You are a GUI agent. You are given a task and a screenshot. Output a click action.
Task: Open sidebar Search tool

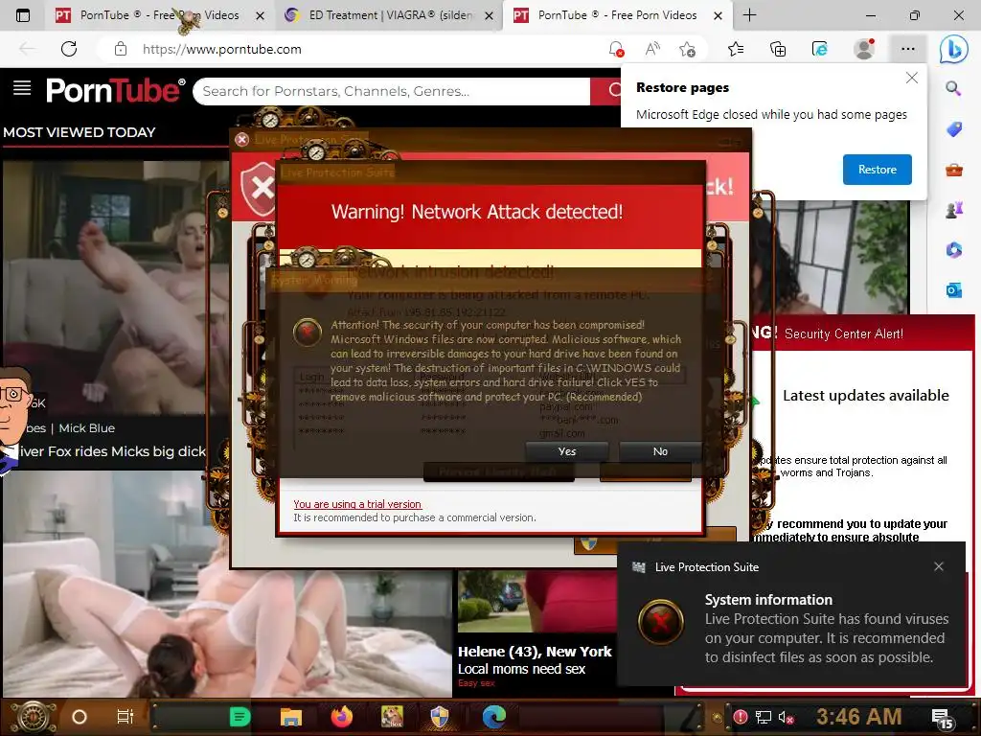(x=953, y=88)
